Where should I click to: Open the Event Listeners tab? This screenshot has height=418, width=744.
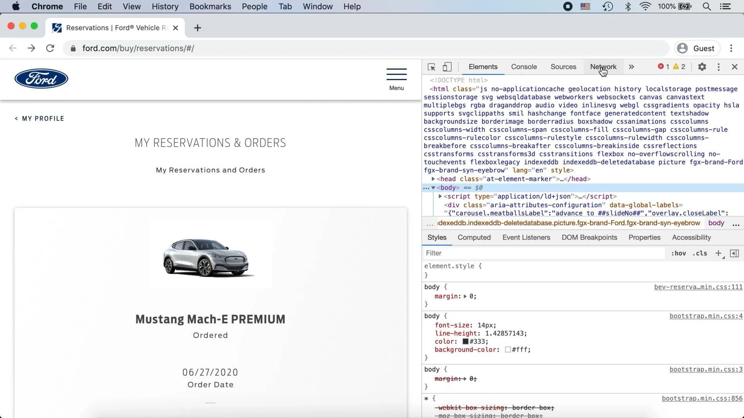tap(526, 238)
